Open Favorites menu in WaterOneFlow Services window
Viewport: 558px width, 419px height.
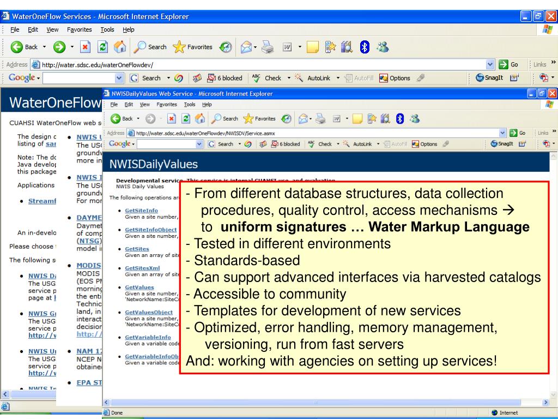[80, 29]
